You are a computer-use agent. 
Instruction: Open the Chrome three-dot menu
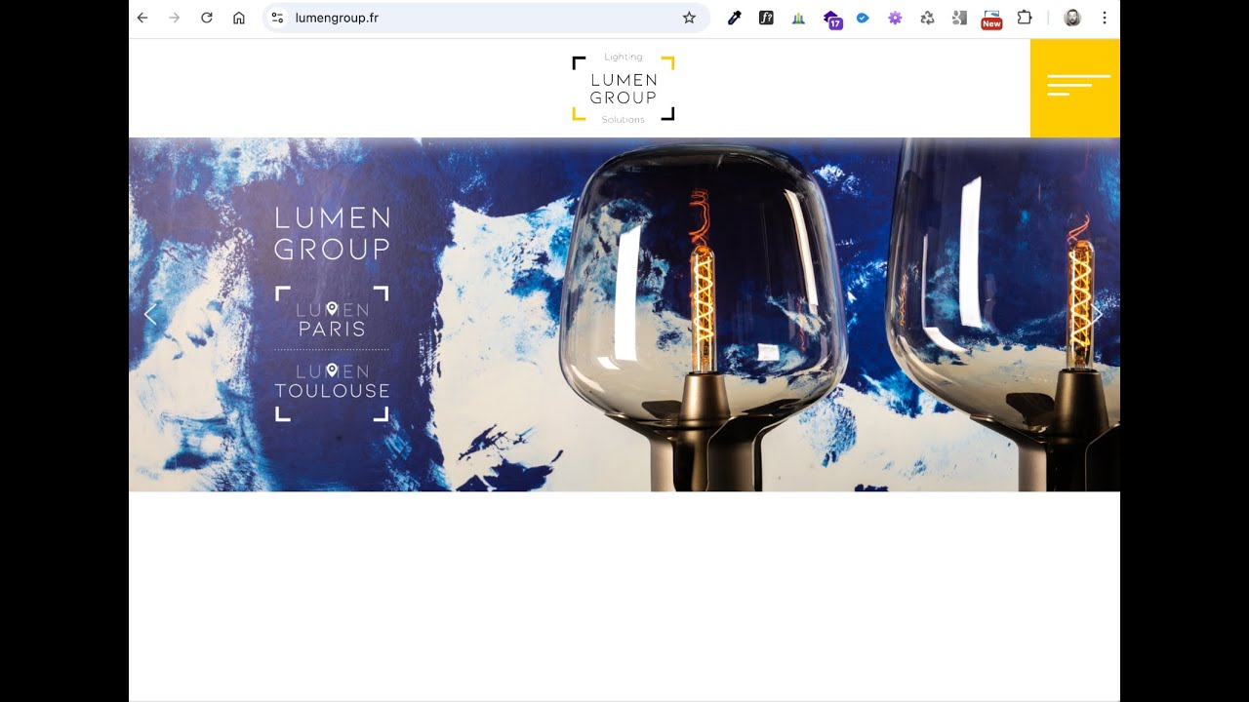[1105, 18]
